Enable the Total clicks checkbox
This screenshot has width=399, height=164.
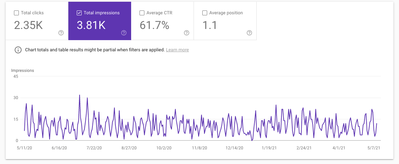[x=16, y=13]
